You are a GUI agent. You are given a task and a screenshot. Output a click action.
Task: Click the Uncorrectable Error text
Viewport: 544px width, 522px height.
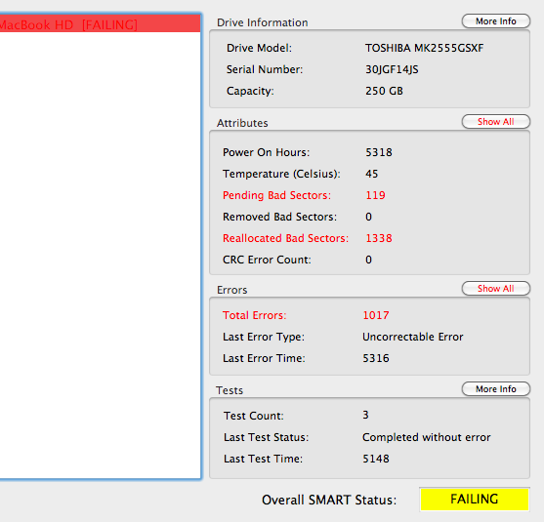413,337
